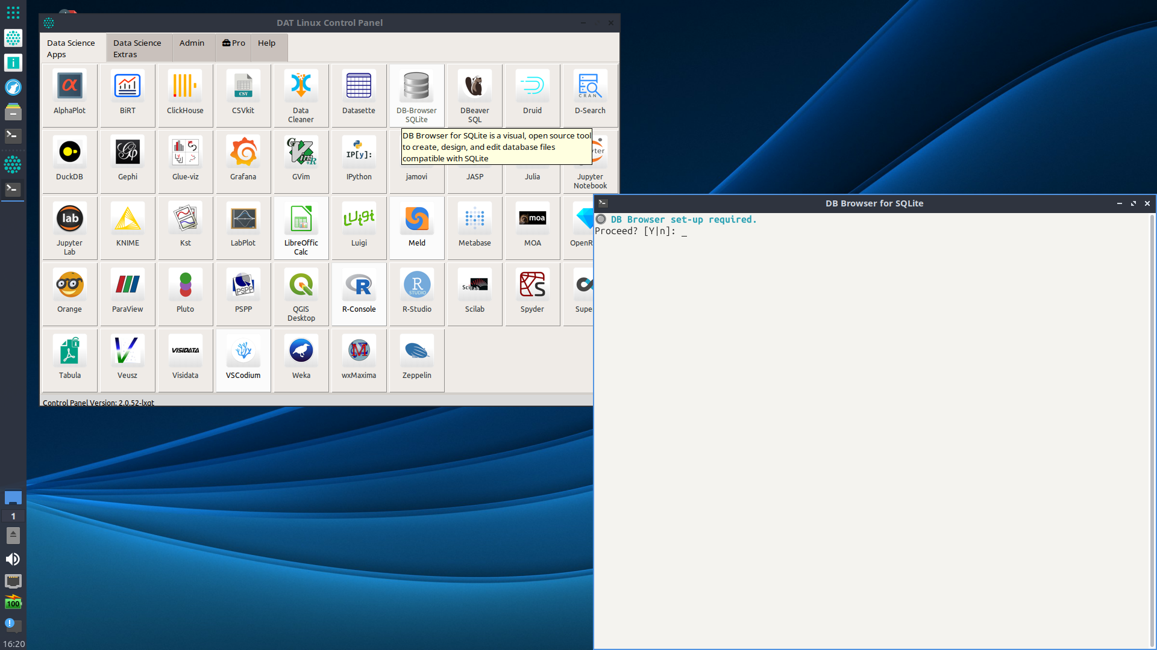Open MOA application
Viewport: 1157px width, 650px height.
click(533, 227)
